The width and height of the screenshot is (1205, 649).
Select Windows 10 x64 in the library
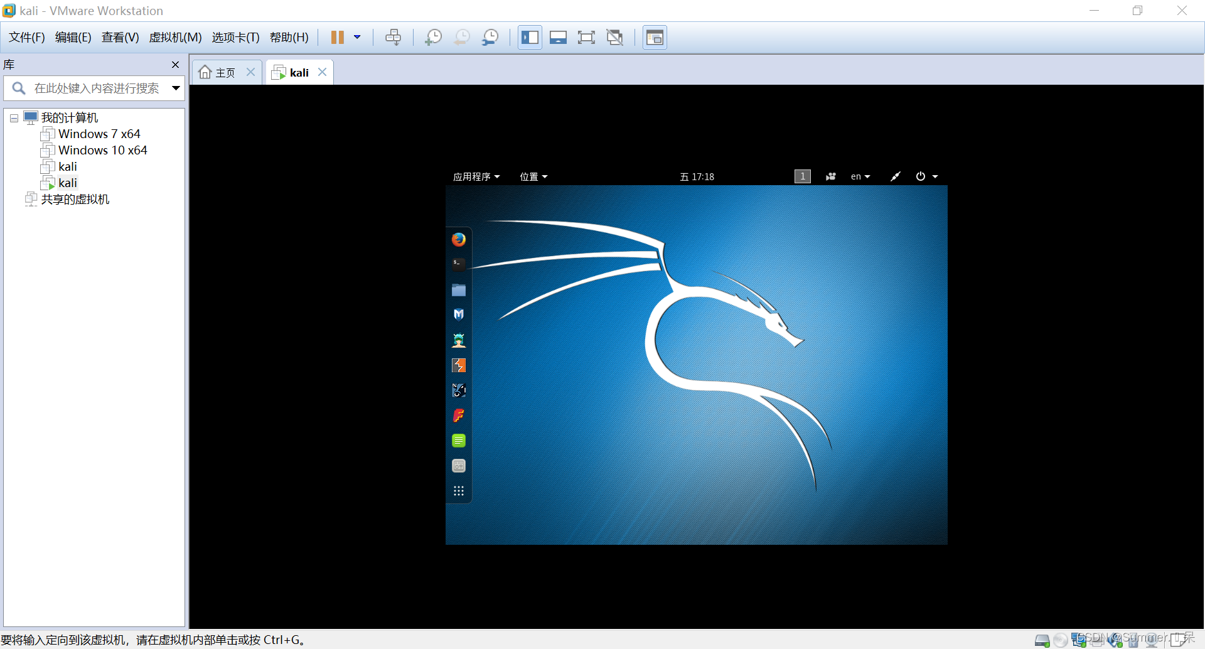103,150
